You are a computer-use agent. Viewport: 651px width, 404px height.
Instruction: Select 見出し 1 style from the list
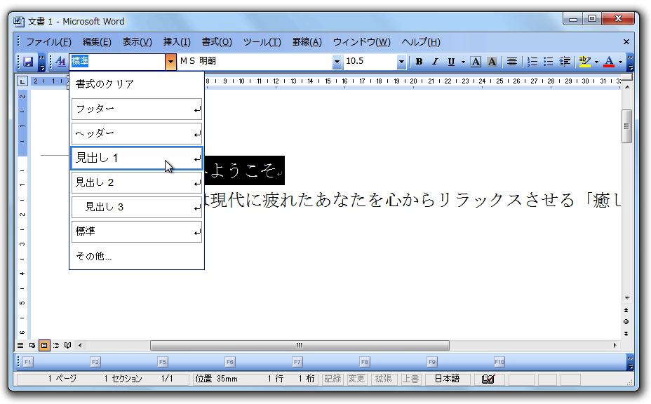[137, 159]
